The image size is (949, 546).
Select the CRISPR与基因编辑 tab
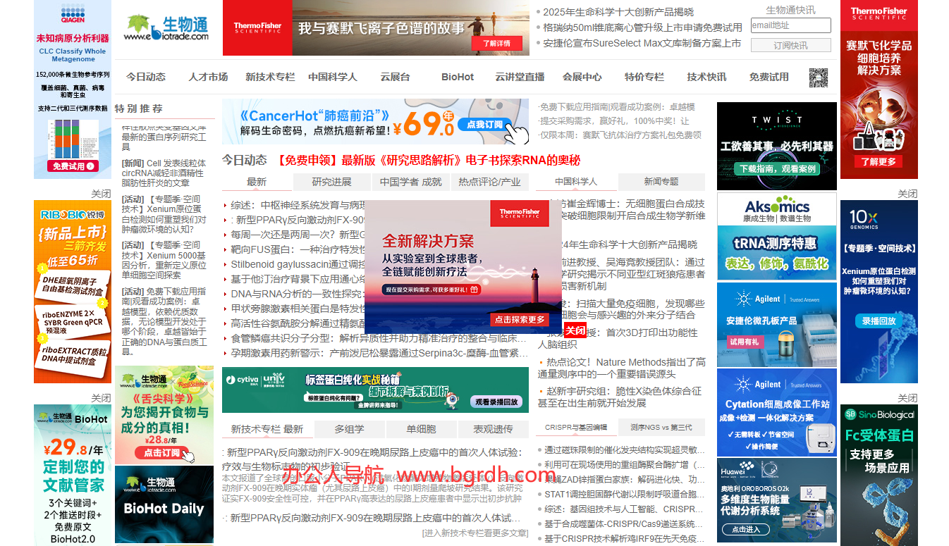point(576,428)
